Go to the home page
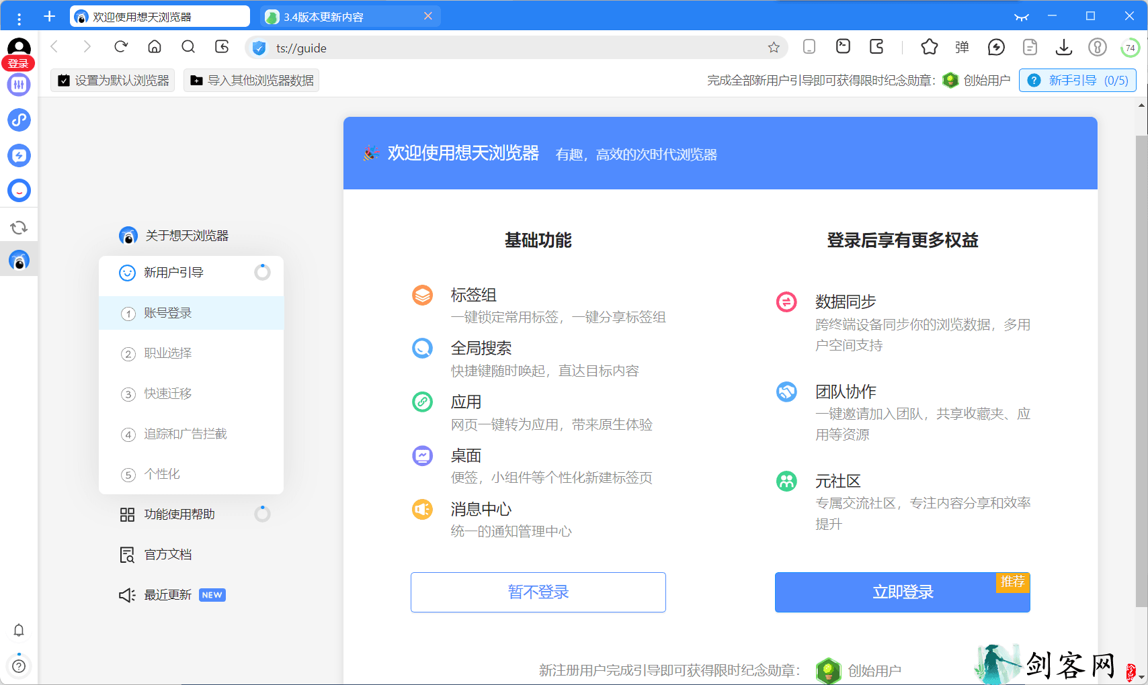The width and height of the screenshot is (1148, 685). 155,46
